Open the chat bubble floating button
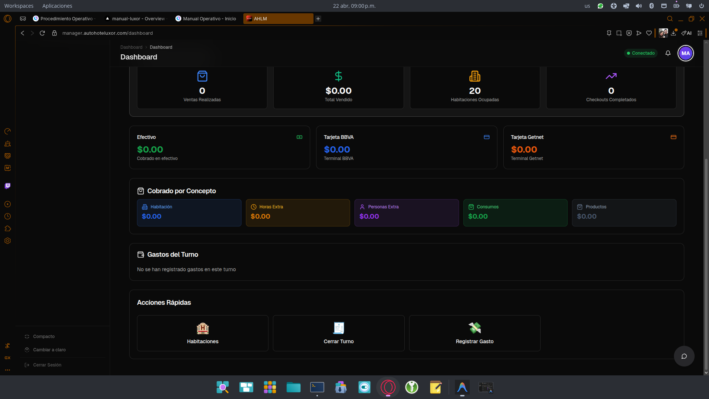The image size is (709, 399). click(x=684, y=356)
